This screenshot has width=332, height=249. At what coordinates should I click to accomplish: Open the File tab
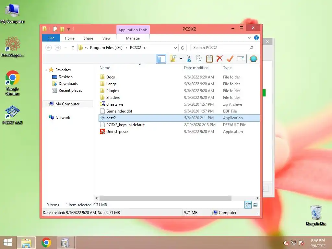pyautogui.click(x=51, y=38)
